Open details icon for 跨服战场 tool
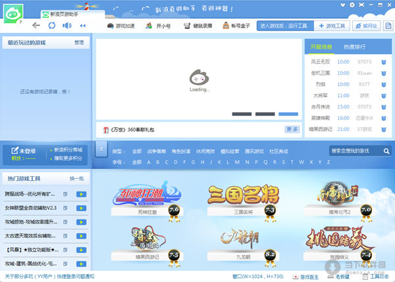 point(65,194)
